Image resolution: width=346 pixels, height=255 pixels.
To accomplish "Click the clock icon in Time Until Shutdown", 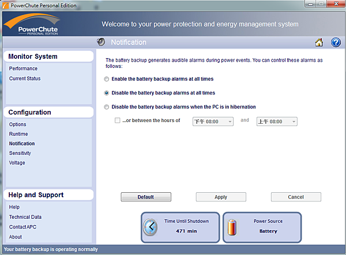I will 151,227.
